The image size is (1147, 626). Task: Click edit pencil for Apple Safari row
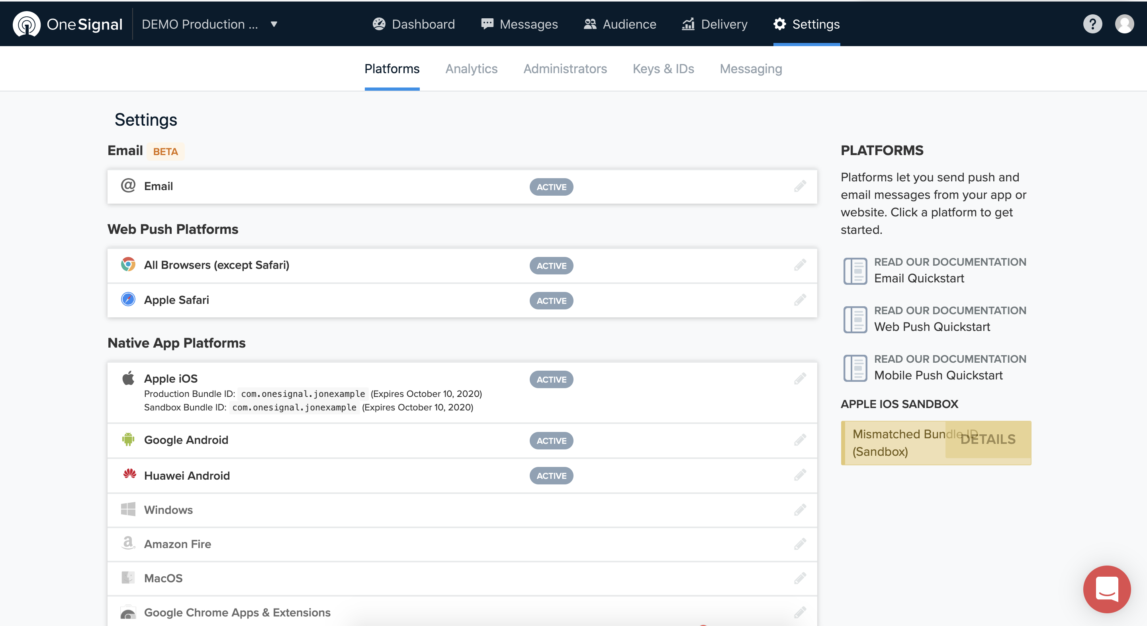click(800, 300)
